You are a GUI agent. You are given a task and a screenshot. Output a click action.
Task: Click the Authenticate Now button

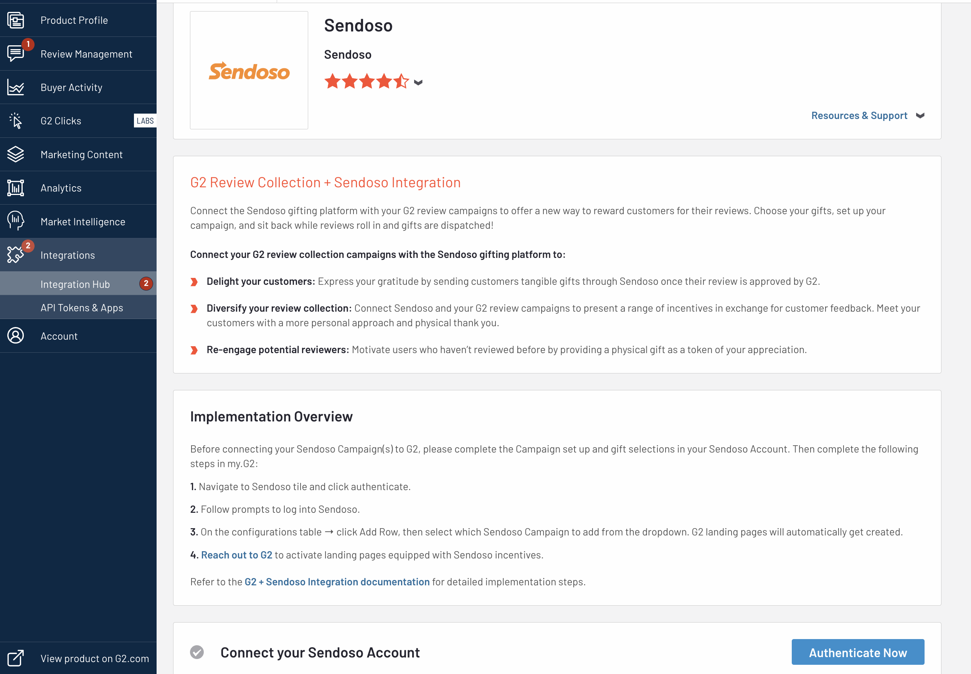(x=857, y=652)
